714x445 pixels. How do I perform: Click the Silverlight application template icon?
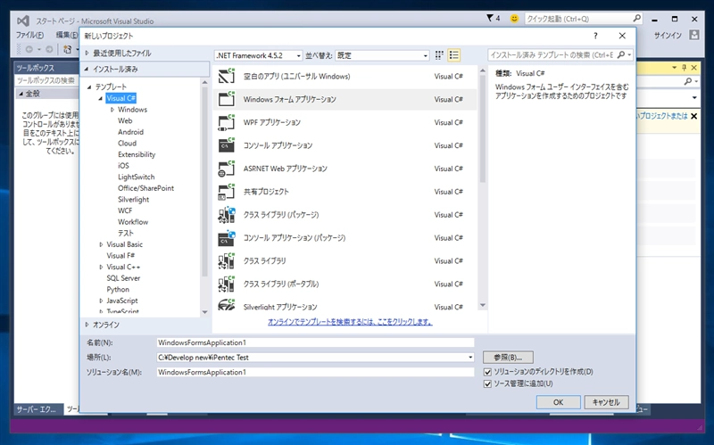pos(227,305)
